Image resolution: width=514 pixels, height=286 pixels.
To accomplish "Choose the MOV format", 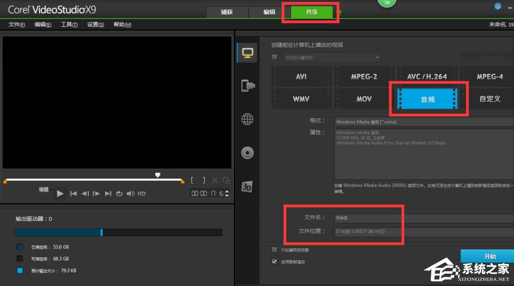I will (364, 99).
